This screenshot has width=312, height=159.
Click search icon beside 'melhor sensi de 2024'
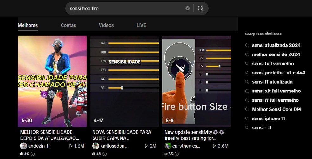click(x=247, y=54)
